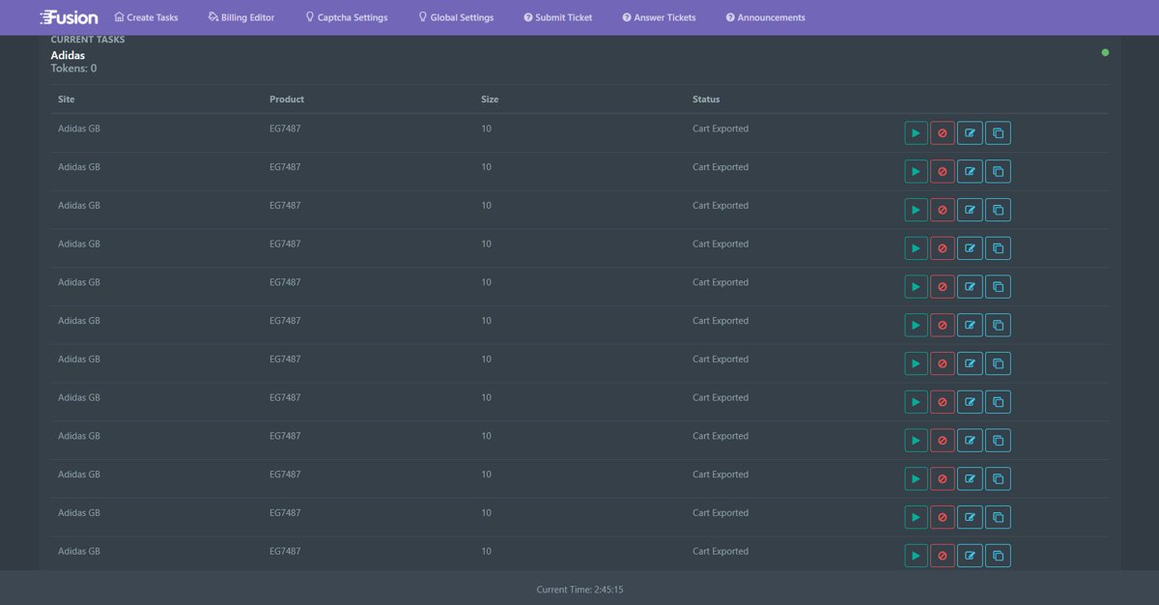
Task: Click the Tokens: 0 label
Action: pos(73,69)
